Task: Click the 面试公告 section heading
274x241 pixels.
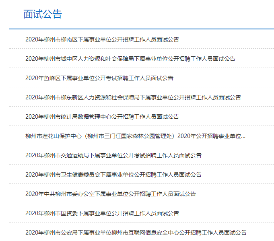Action: click(x=43, y=14)
